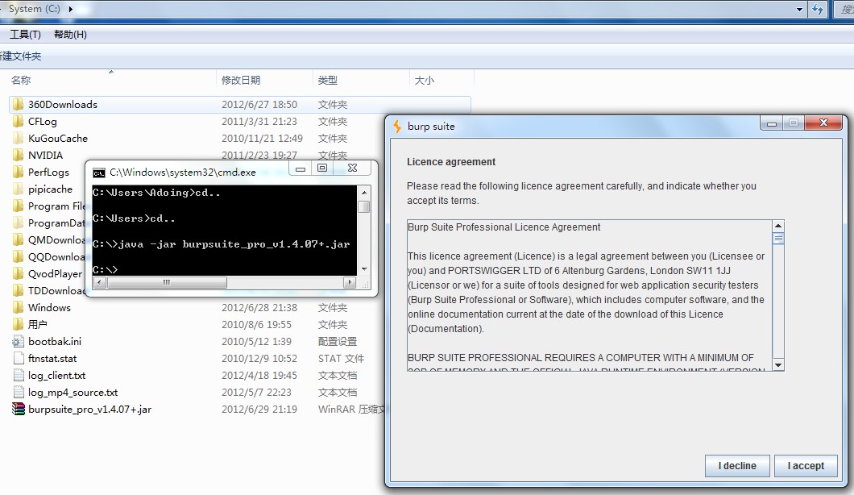The width and height of the screenshot is (854, 495).
Task: Click the I decline button
Action: tap(737, 465)
